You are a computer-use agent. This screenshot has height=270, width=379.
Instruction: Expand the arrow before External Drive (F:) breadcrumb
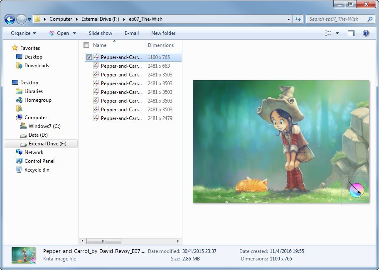pyautogui.click(x=76, y=20)
